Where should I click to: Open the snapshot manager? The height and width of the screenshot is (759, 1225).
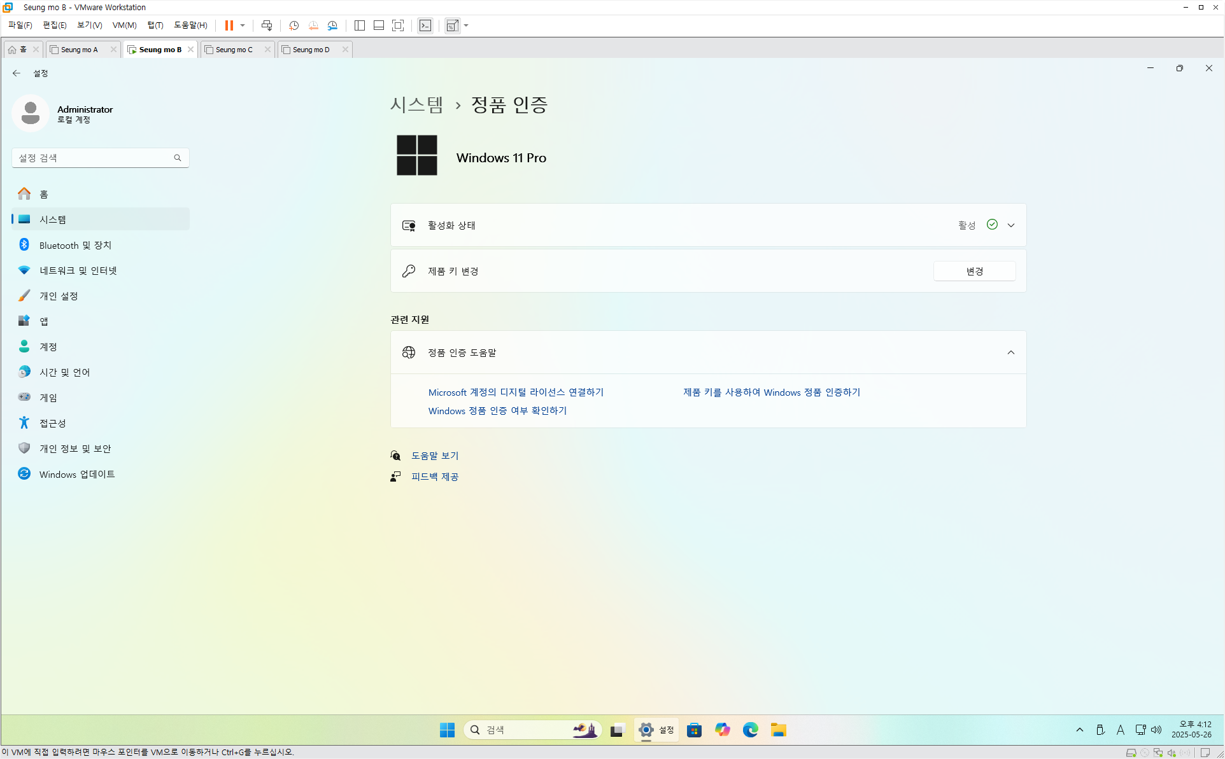pyautogui.click(x=332, y=25)
